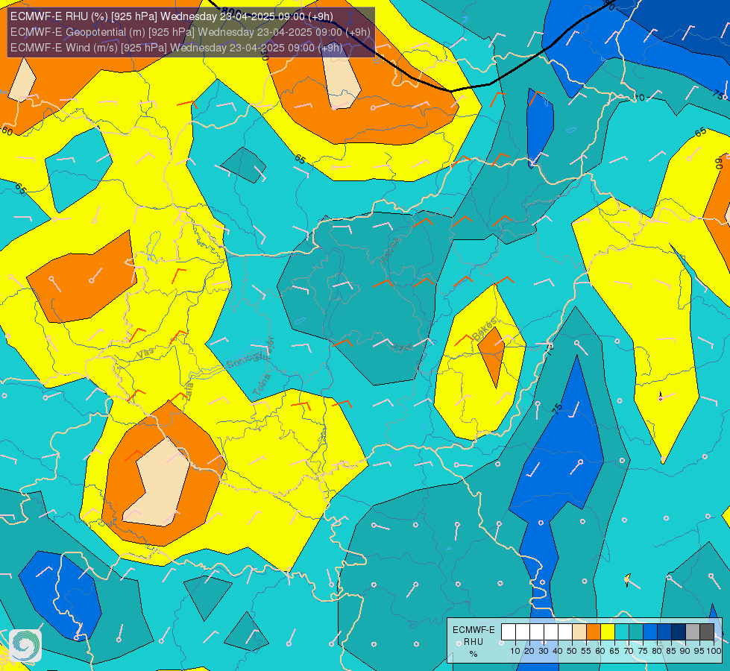Select the ECMWF-E Wind (m/s) title line
Screen dimensions: 730x671
(x=177, y=48)
